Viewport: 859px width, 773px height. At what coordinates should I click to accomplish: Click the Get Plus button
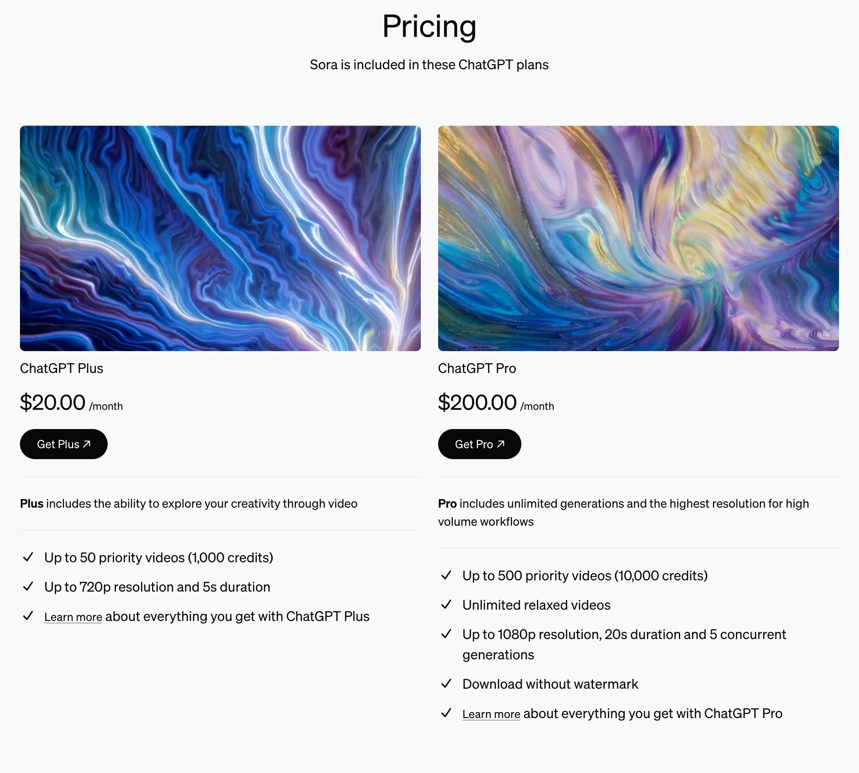(64, 444)
